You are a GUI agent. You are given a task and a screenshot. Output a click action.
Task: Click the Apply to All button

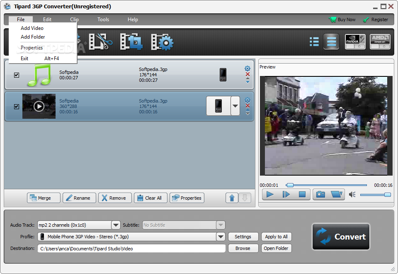(277, 237)
